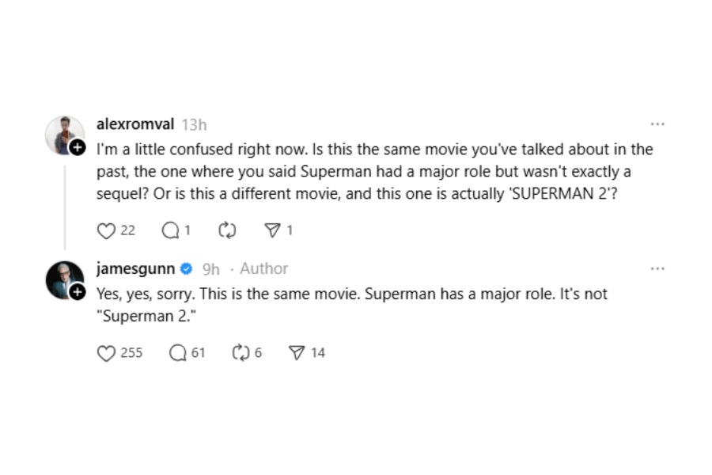Open replies on jamesgunn's post

coord(177,353)
